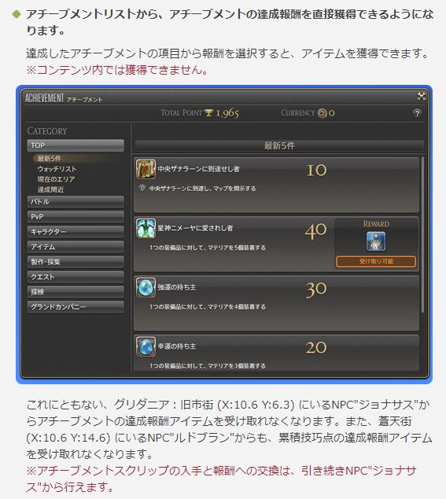Click the 強運の持ち主 materia icon
446x499 pixels.
(x=146, y=288)
